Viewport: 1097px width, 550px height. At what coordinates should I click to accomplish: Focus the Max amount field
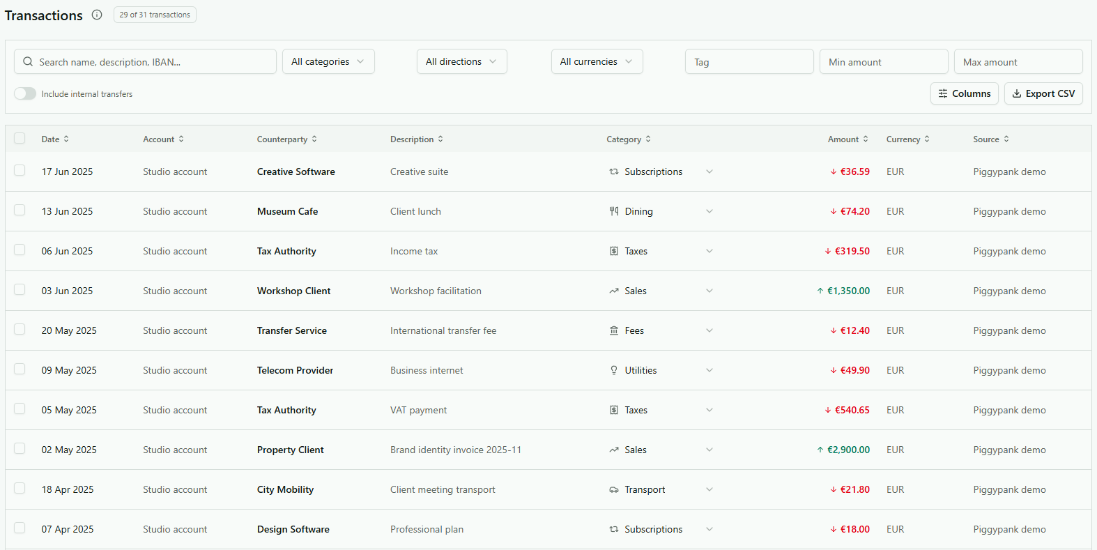(x=1018, y=61)
